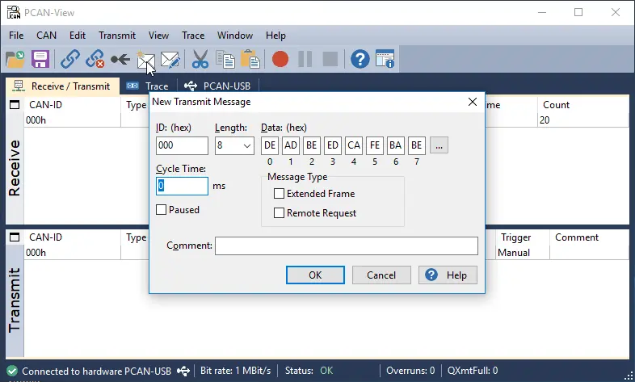Click the data bytes ellipsis button
Screen dimensions: 635x382
pos(439,145)
